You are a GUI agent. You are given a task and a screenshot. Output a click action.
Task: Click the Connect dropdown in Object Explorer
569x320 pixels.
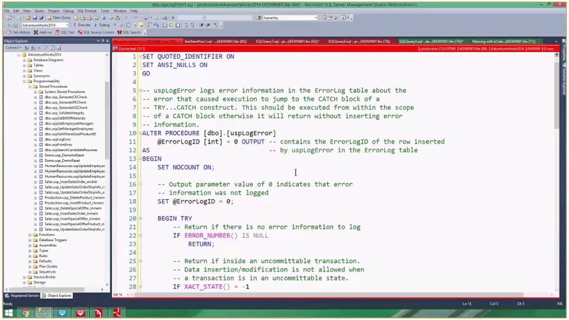click(13, 48)
